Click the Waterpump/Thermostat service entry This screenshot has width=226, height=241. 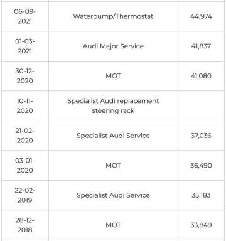click(113, 16)
